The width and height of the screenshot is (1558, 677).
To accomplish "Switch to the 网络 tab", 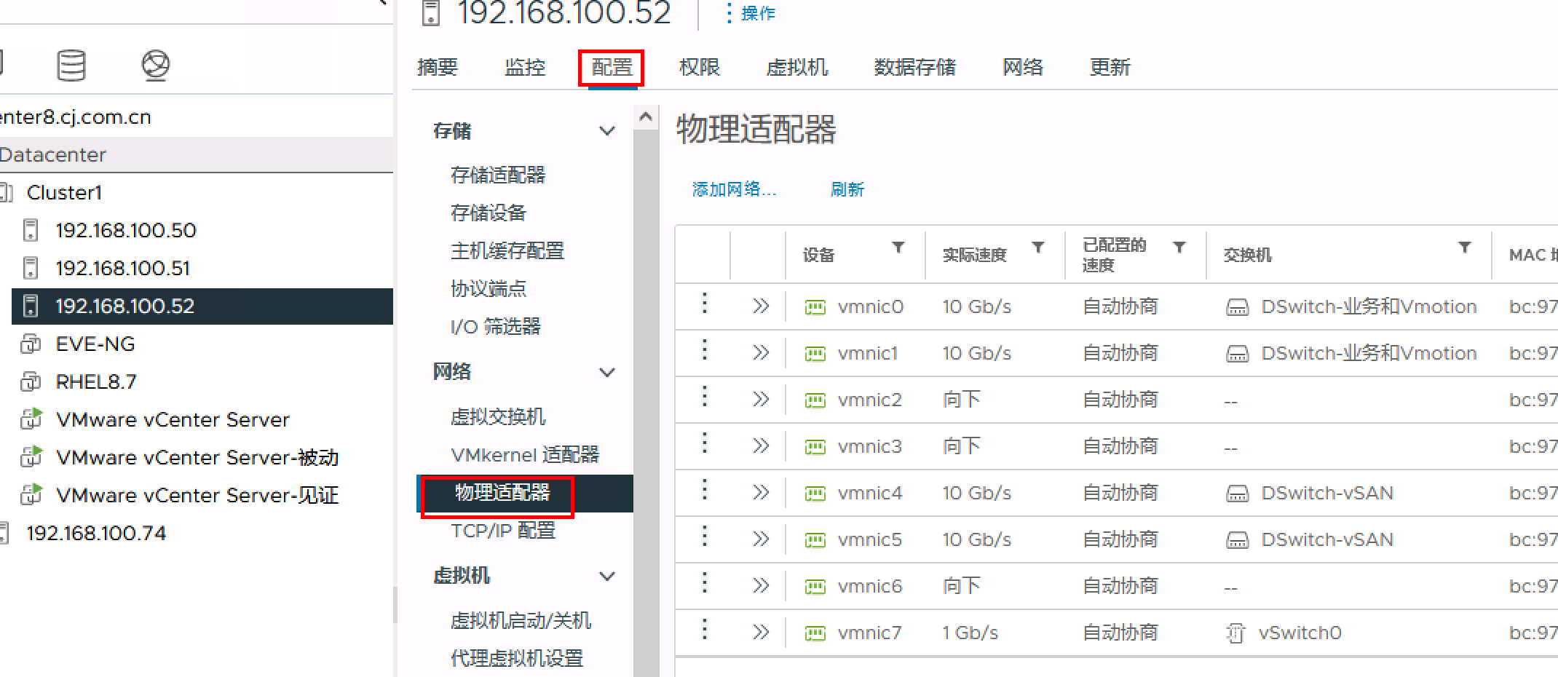I will (1023, 67).
